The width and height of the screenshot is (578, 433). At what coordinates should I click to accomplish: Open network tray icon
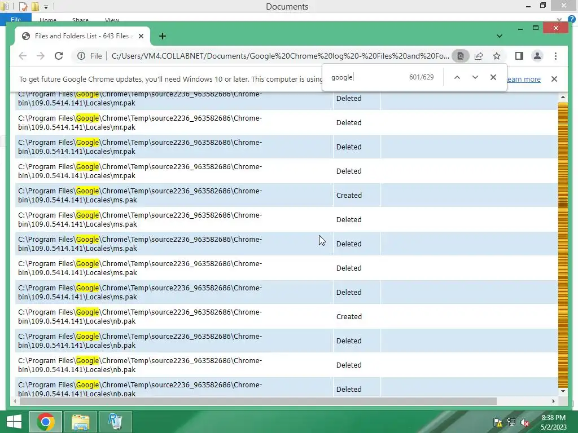pyautogui.click(x=511, y=423)
